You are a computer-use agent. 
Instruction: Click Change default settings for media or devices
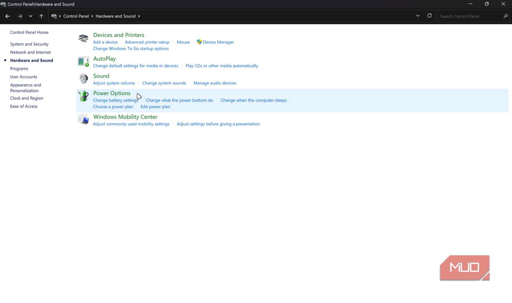pos(136,66)
